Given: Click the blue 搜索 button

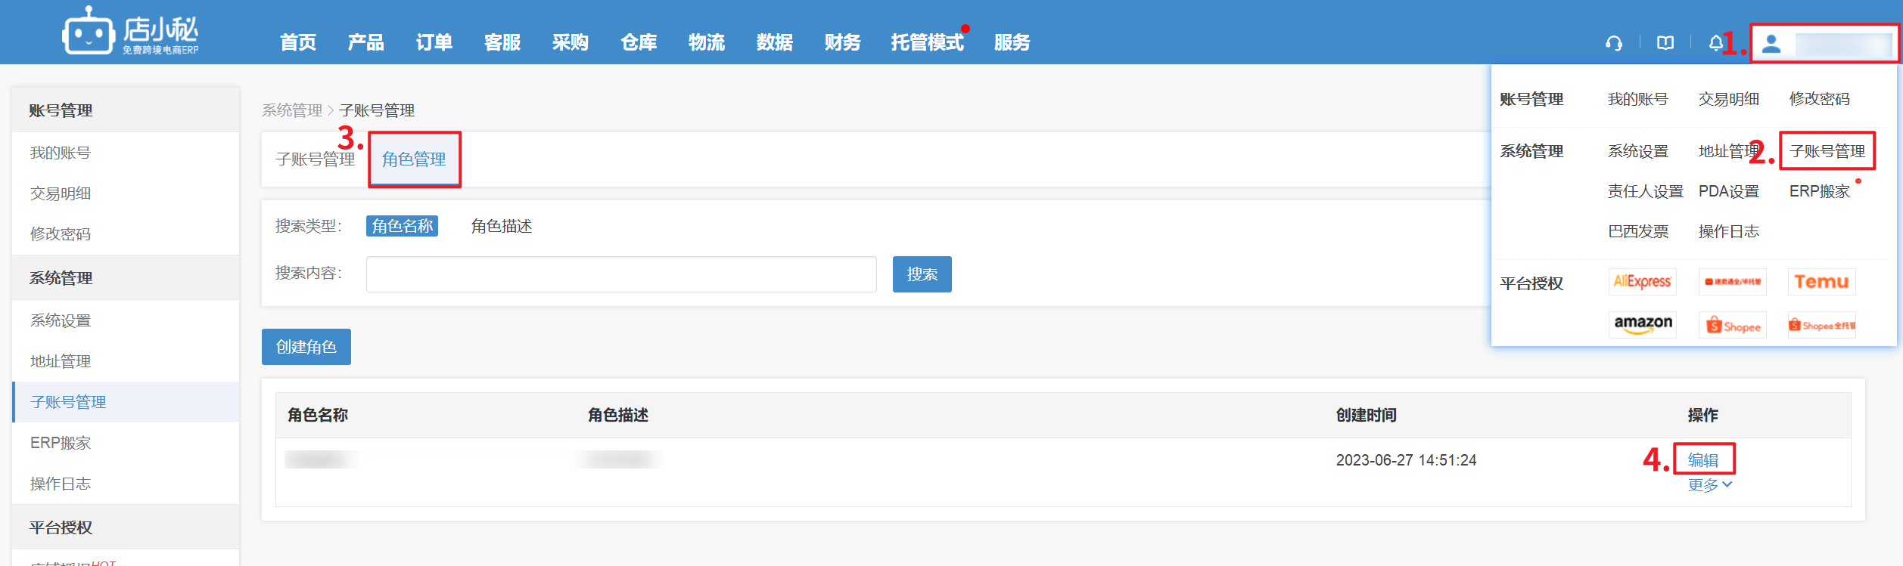Looking at the screenshot, I should (x=922, y=274).
